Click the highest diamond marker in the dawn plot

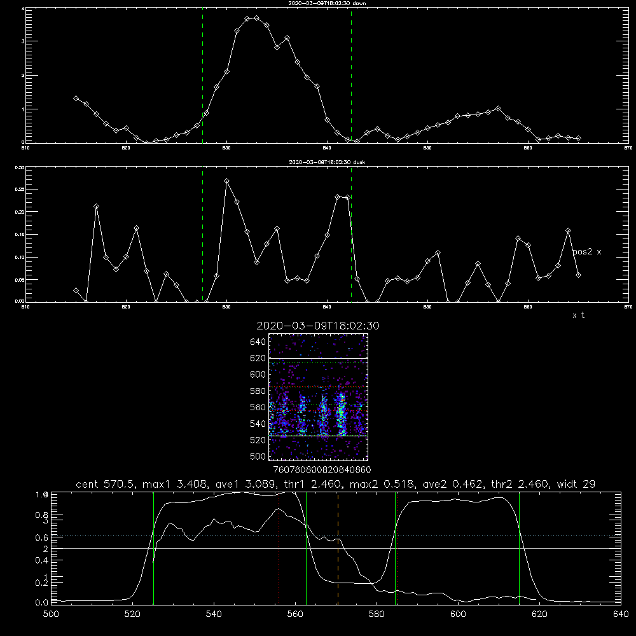(257, 18)
